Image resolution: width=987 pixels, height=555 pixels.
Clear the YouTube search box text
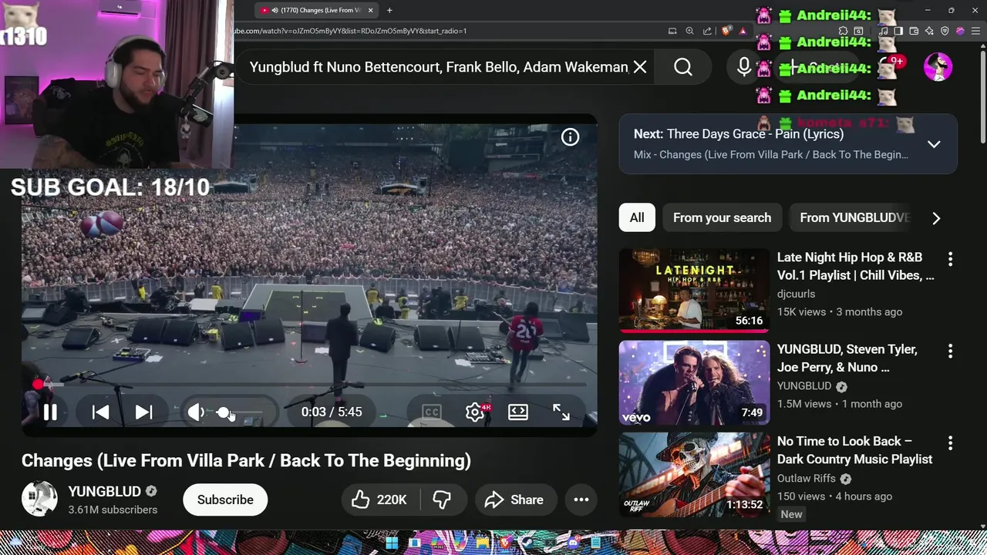pyautogui.click(x=640, y=67)
